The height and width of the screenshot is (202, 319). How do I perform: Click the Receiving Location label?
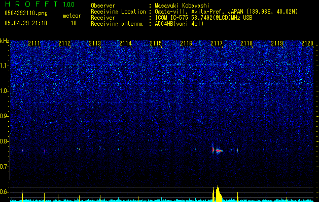click(118, 12)
